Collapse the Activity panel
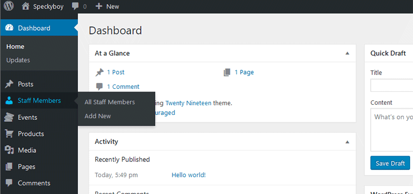Viewport: 413px width, 194px height. click(347, 142)
